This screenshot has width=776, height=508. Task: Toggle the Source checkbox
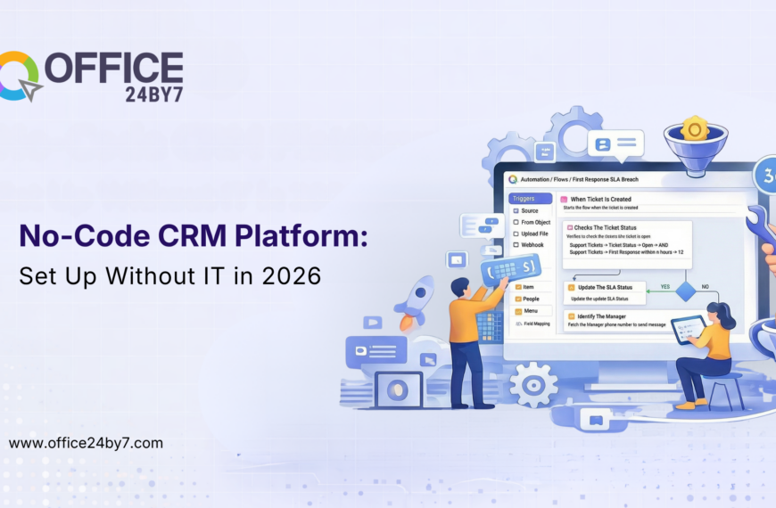click(516, 210)
